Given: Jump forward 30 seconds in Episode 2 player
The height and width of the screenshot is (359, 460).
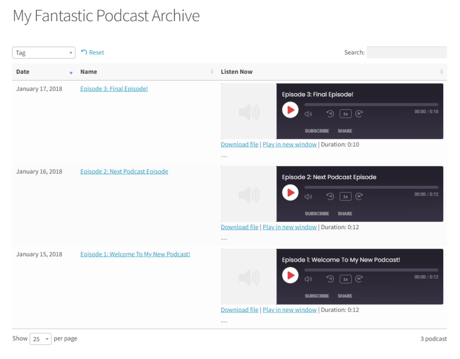Looking at the screenshot, I should (x=360, y=196).
